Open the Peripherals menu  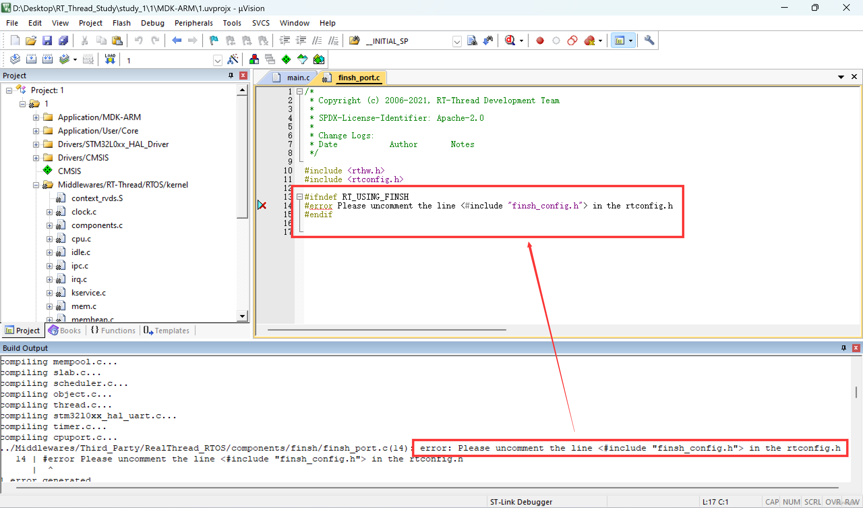(194, 23)
